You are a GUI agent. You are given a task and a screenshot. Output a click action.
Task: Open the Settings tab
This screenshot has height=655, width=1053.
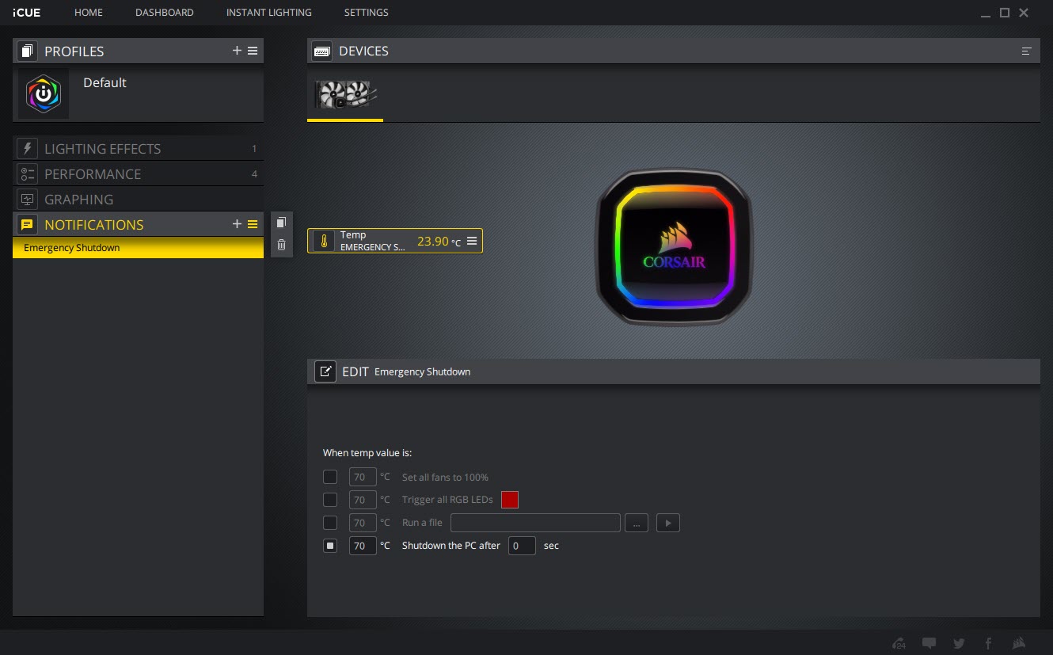(x=367, y=13)
